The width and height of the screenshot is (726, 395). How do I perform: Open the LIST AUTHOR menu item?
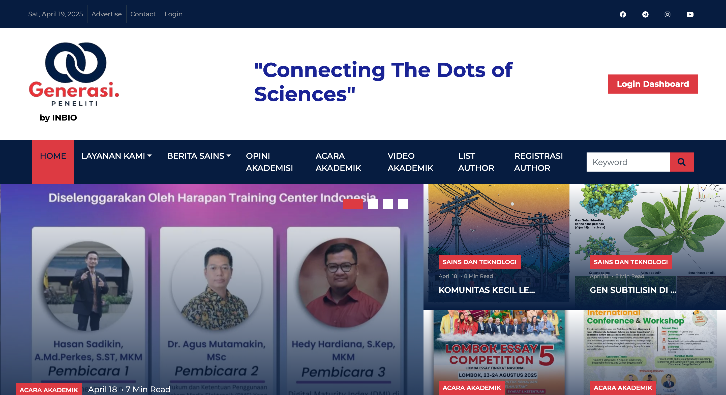point(476,162)
